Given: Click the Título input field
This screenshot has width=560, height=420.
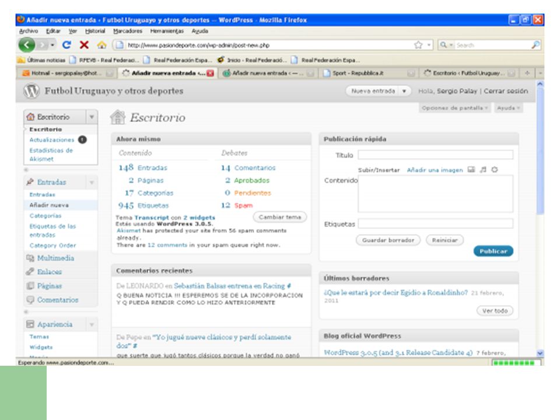Looking at the screenshot, I should coord(435,155).
